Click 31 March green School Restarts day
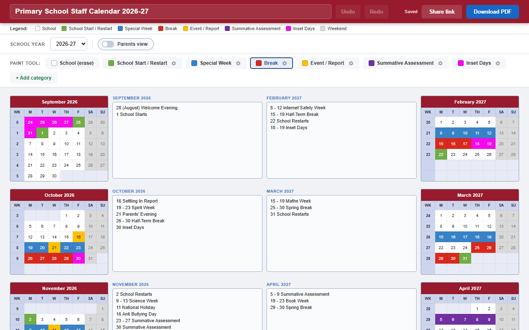 pos(465,258)
